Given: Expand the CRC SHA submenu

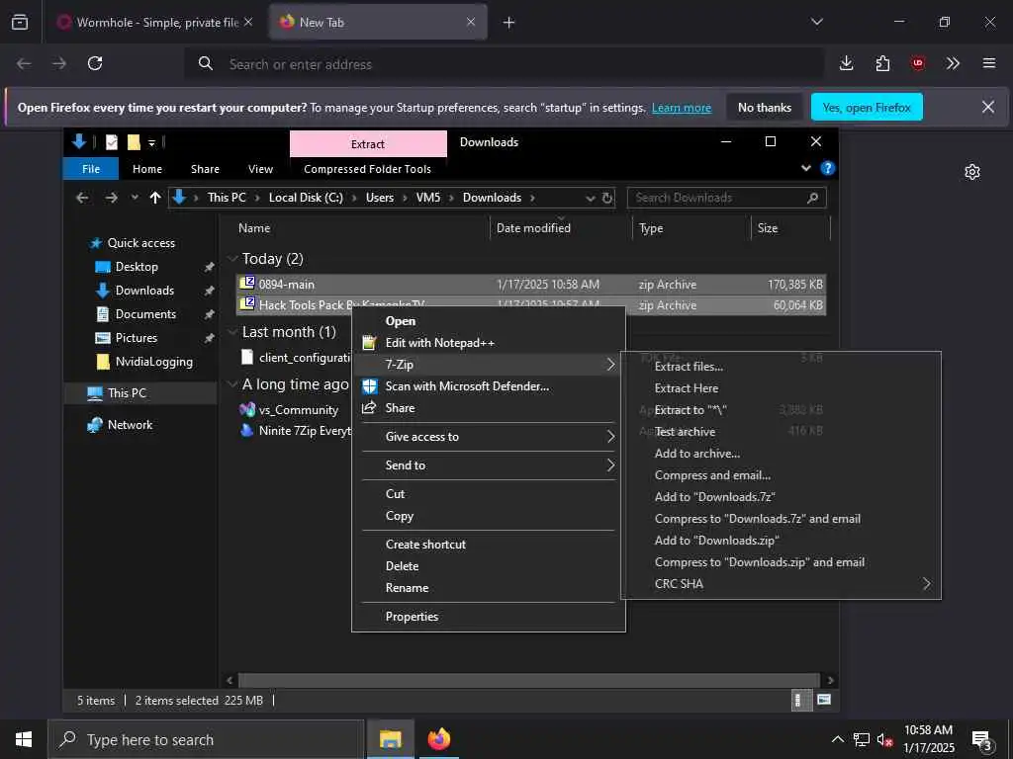Looking at the screenshot, I should [x=782, y=583].
